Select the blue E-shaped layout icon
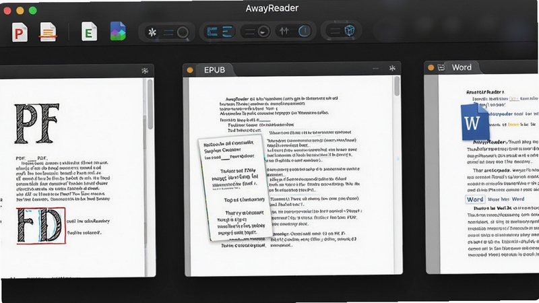 [227, 32]
